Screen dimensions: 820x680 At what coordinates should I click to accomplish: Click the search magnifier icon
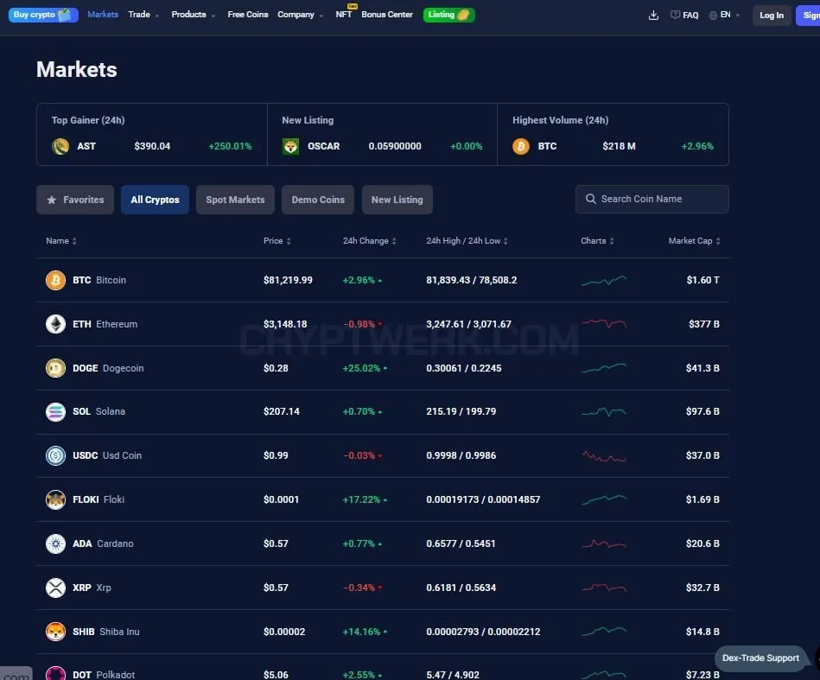(590, 199)
